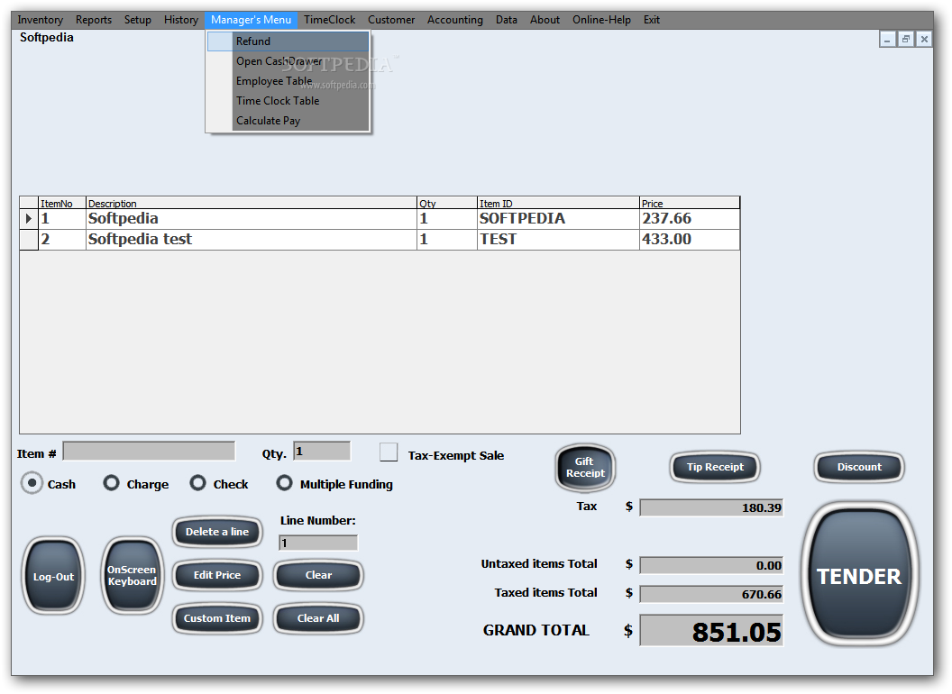Image resolution: width=952 pixels, height=694 pixels.
Task: Open the Online-Help menu
Action: coord(601,20)
